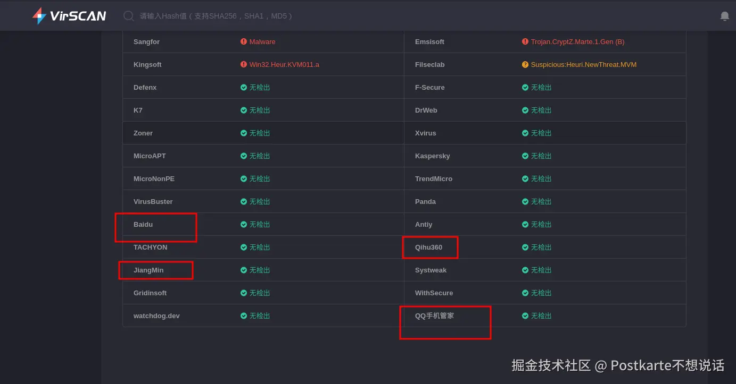Click the green check icon in Xvirus row

click(x=525, y=133)
